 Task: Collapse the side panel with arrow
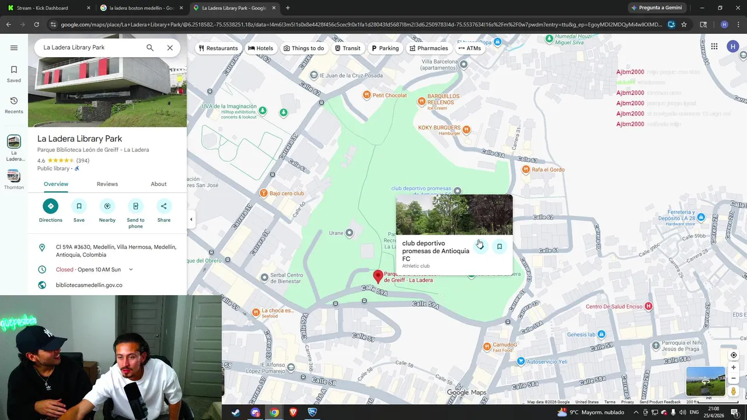tap(191, 219)
